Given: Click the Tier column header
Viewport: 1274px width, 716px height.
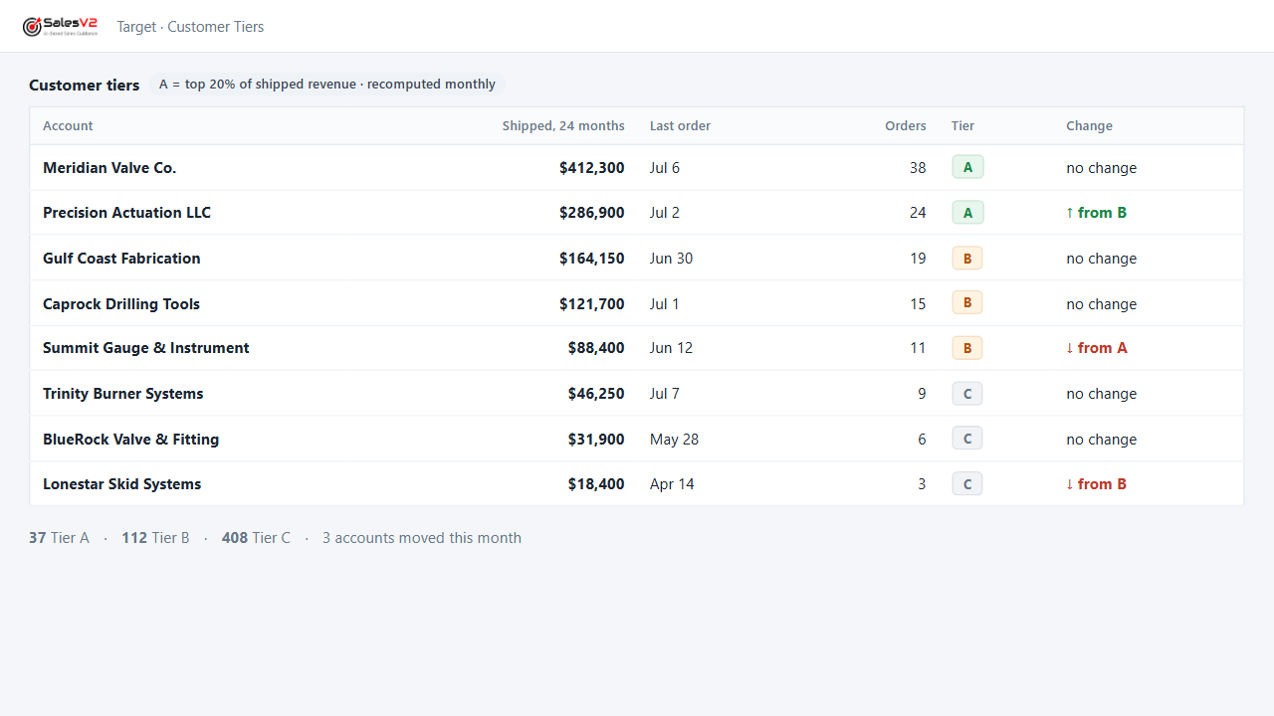Looking at the screenshot, I should [962, 126].
